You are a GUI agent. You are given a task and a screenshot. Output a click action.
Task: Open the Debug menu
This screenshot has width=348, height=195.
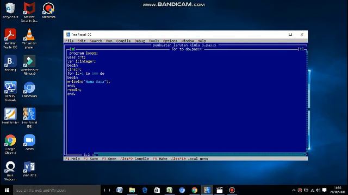click(140, 41)
